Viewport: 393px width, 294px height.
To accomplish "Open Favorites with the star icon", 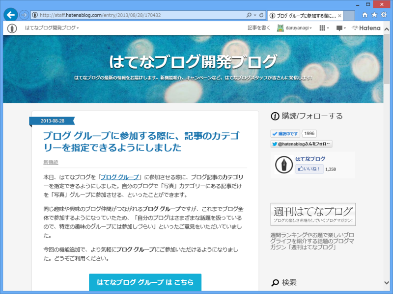I will coord(374,15).
